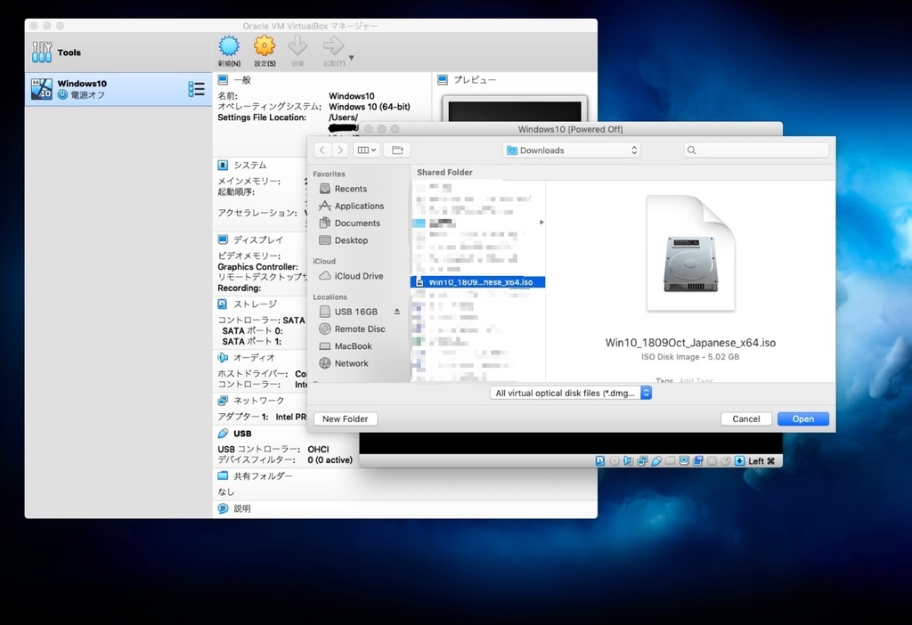Click the Display (ディスプレイ) section icon
Viewport: 912px width, 625px height.
pos(223,239)
